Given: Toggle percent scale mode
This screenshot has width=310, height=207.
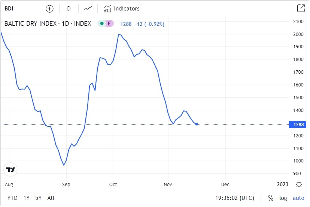Looking at the screenshot, I should coord(270,198).
